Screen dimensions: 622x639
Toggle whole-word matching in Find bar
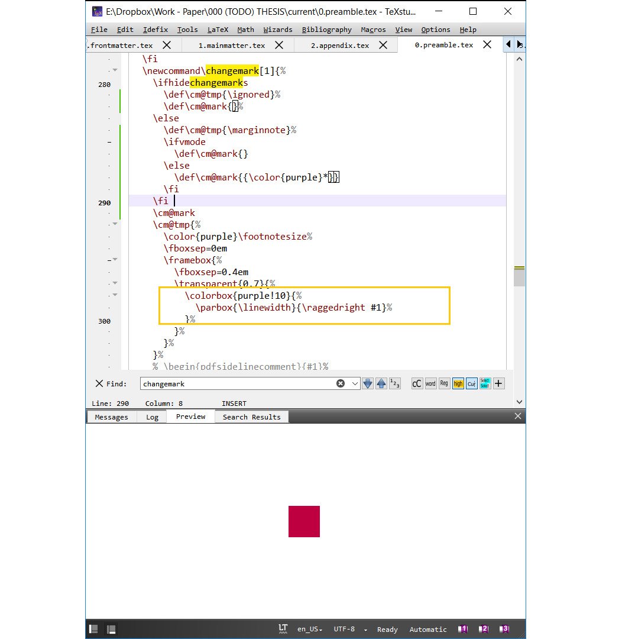click(430, 383)
